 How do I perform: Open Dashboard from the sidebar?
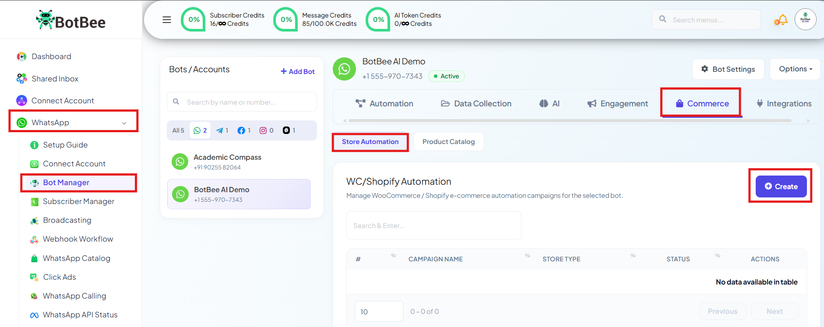pos(51,56)
